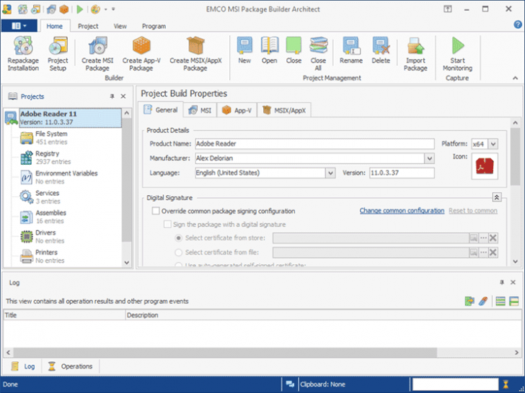Image resolution: width=525 pixels, height=393 pixels.
Task: Open the Platform dropdown
Action: tap(493, 144)
